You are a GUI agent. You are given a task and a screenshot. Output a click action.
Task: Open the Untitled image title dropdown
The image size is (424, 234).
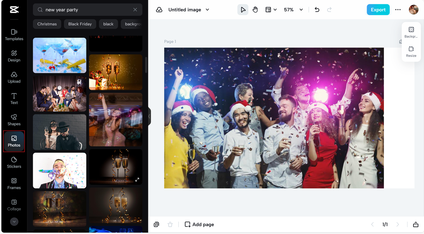pos(188,10)
